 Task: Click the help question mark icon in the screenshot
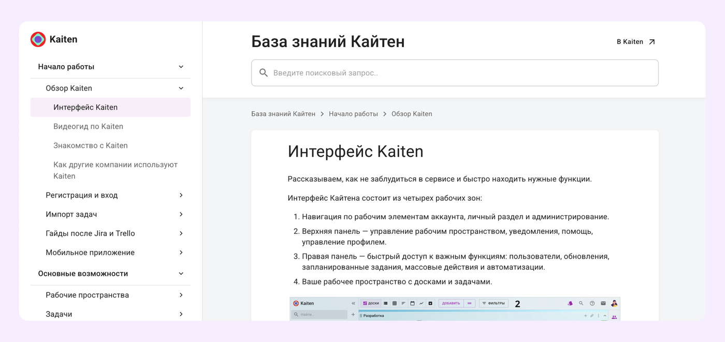pos(592,304)
